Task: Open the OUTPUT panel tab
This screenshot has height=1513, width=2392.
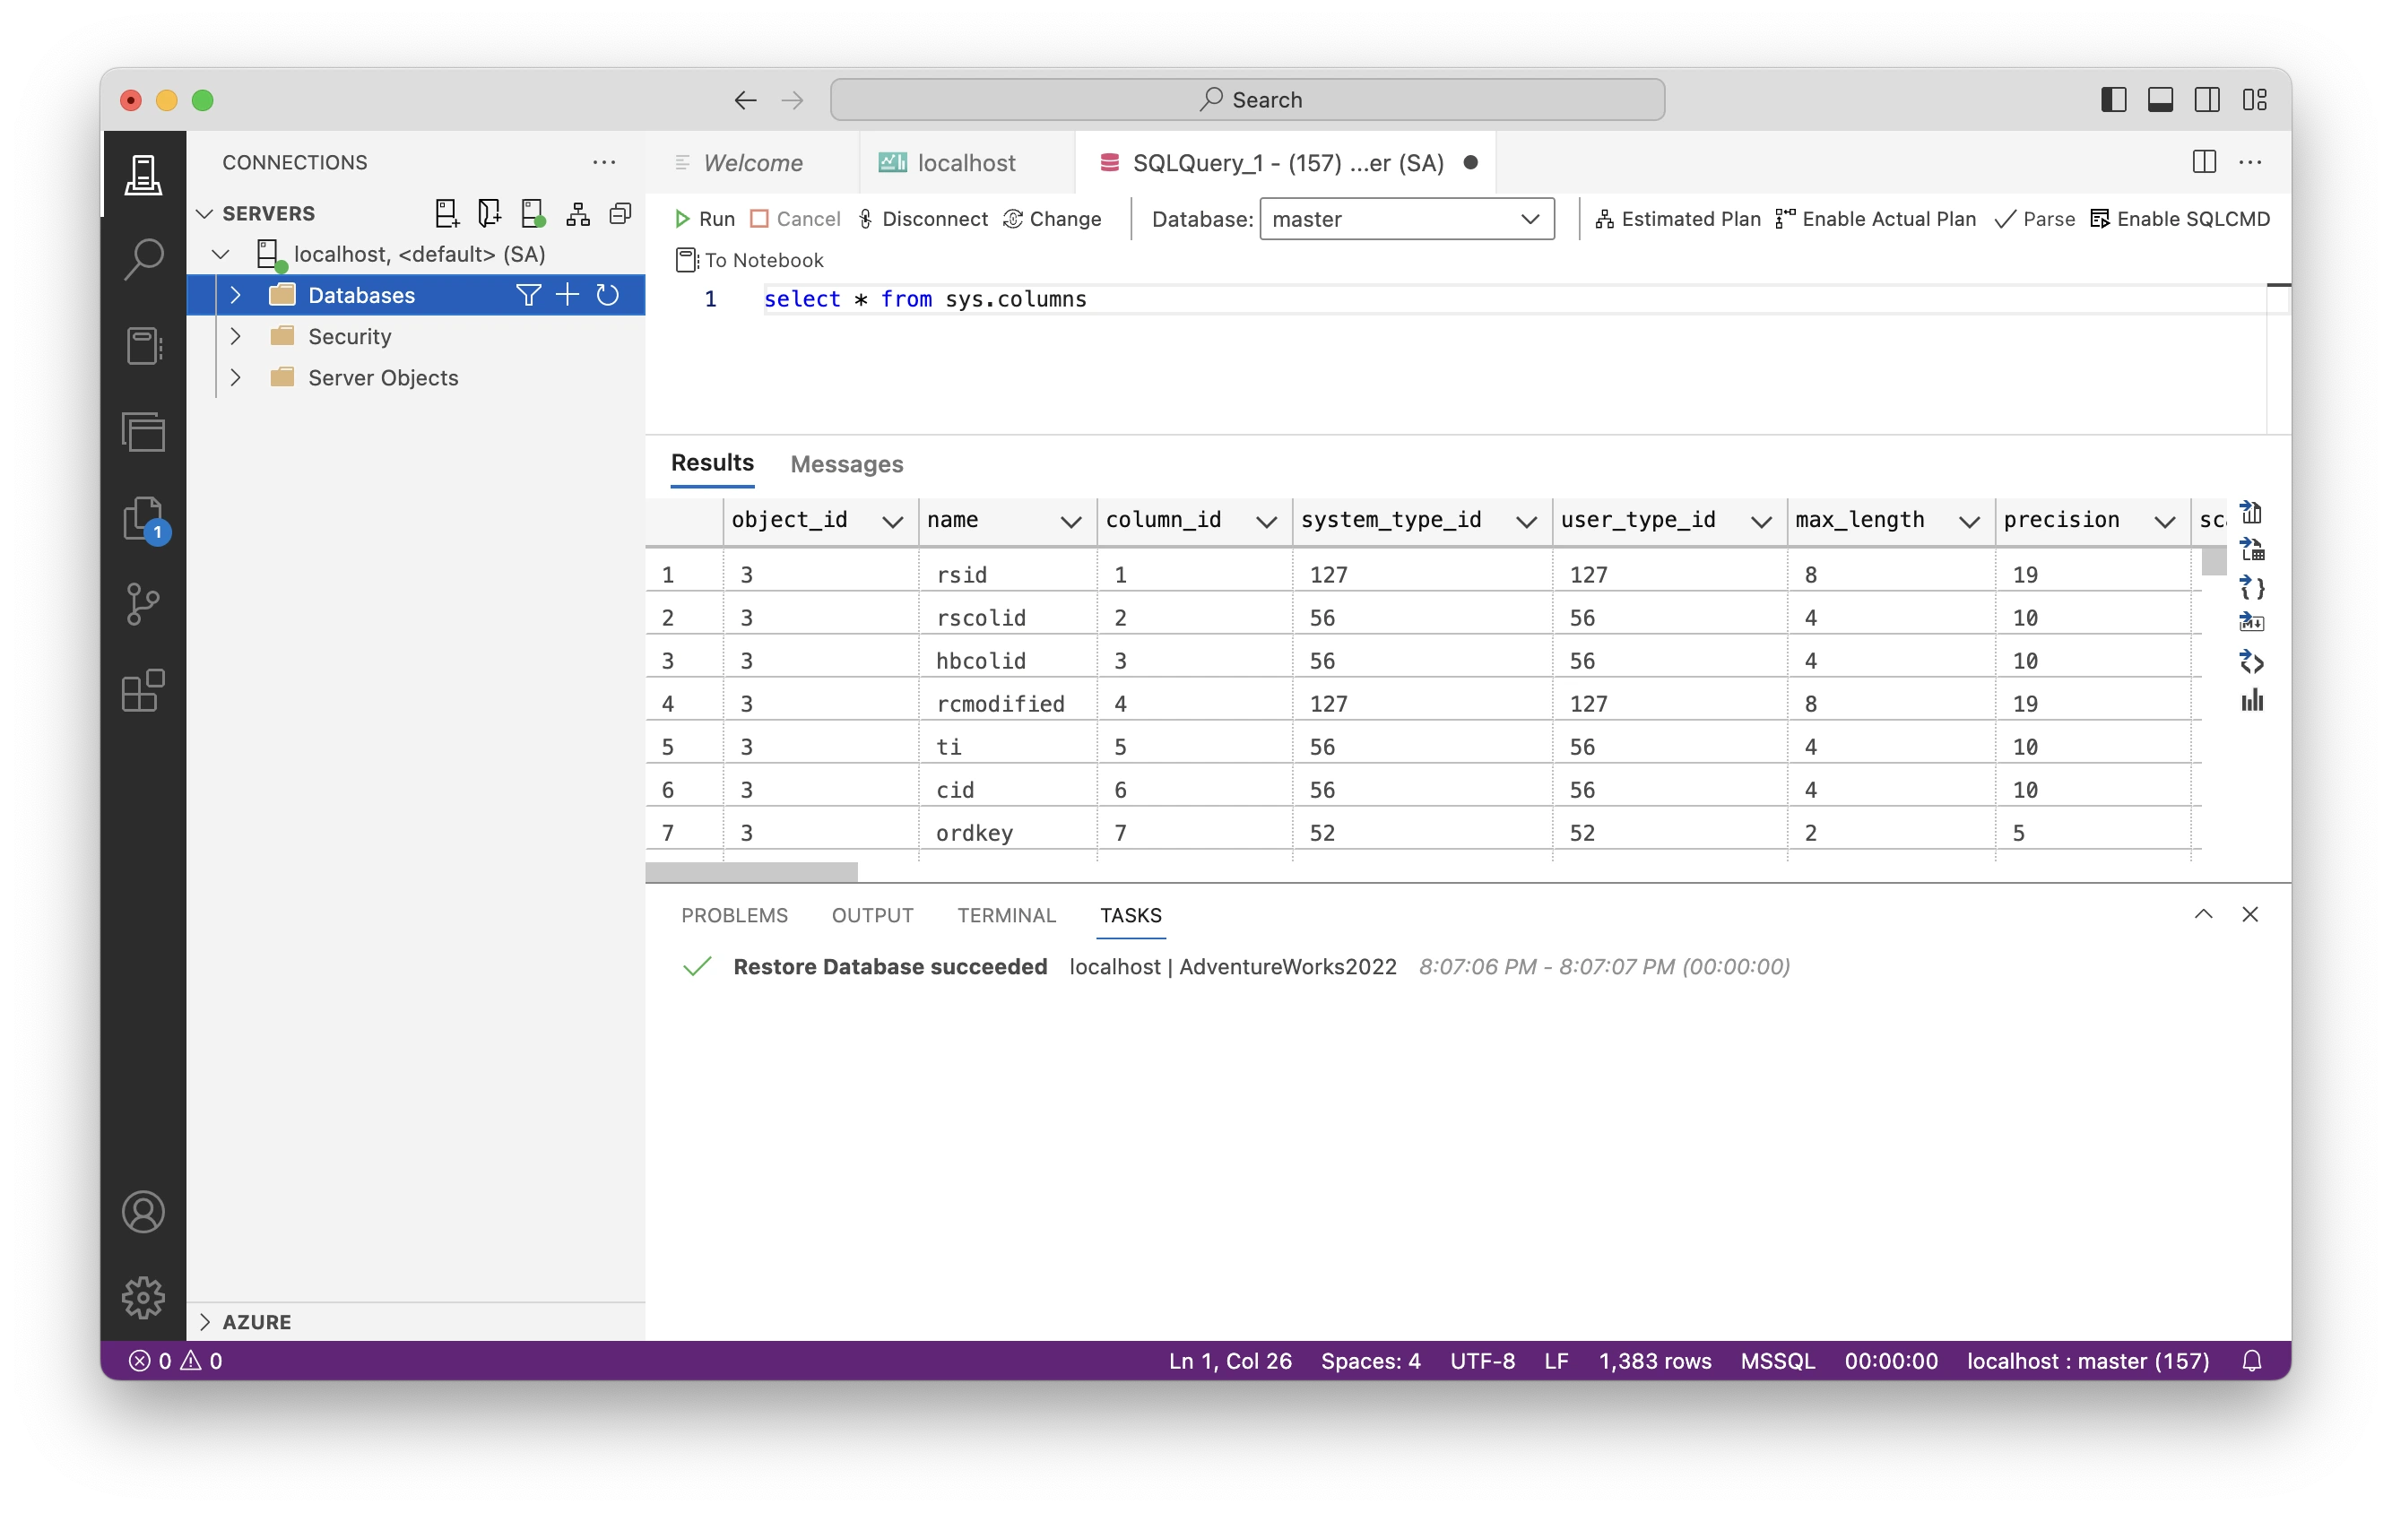Action: coord(872,915)
